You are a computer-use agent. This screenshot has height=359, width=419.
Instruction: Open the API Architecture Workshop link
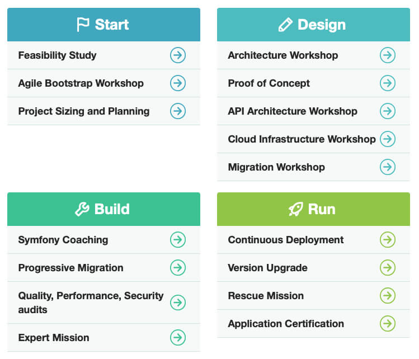tap(293, 111)
